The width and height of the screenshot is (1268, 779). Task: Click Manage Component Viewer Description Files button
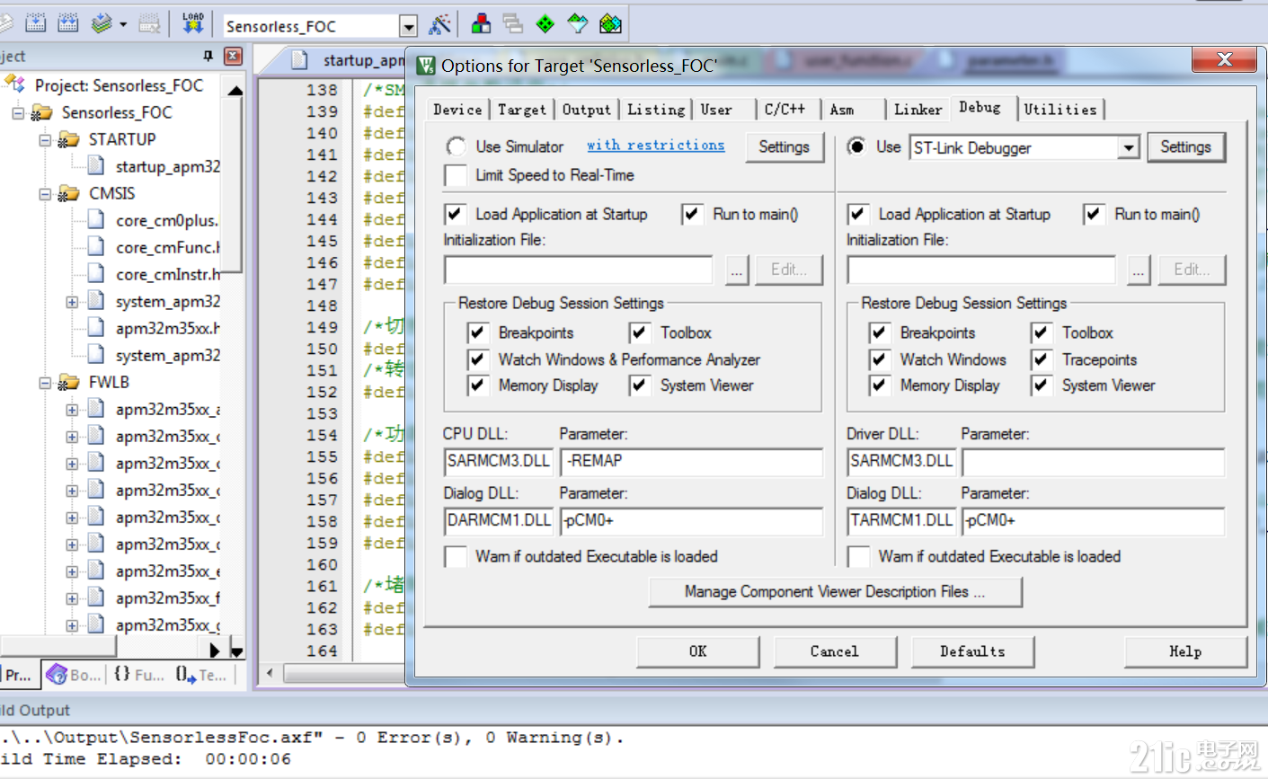pyautogui.click(x=835, y=591)
